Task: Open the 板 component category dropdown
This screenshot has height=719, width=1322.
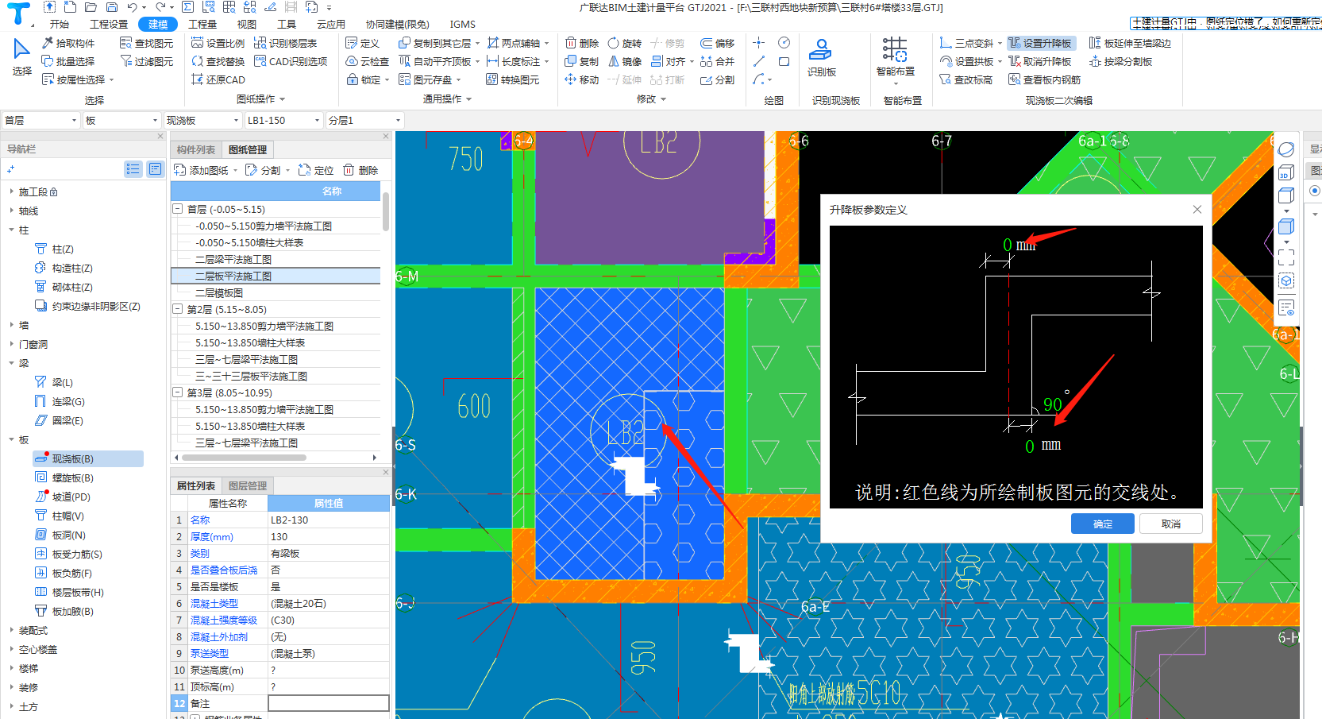Action: click(x=121, y=120)
